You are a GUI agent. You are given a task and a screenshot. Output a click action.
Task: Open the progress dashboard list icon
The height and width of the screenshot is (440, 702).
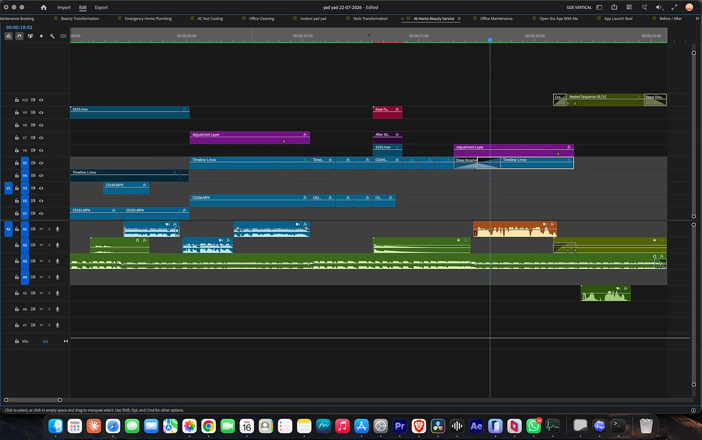pos(629,8)
